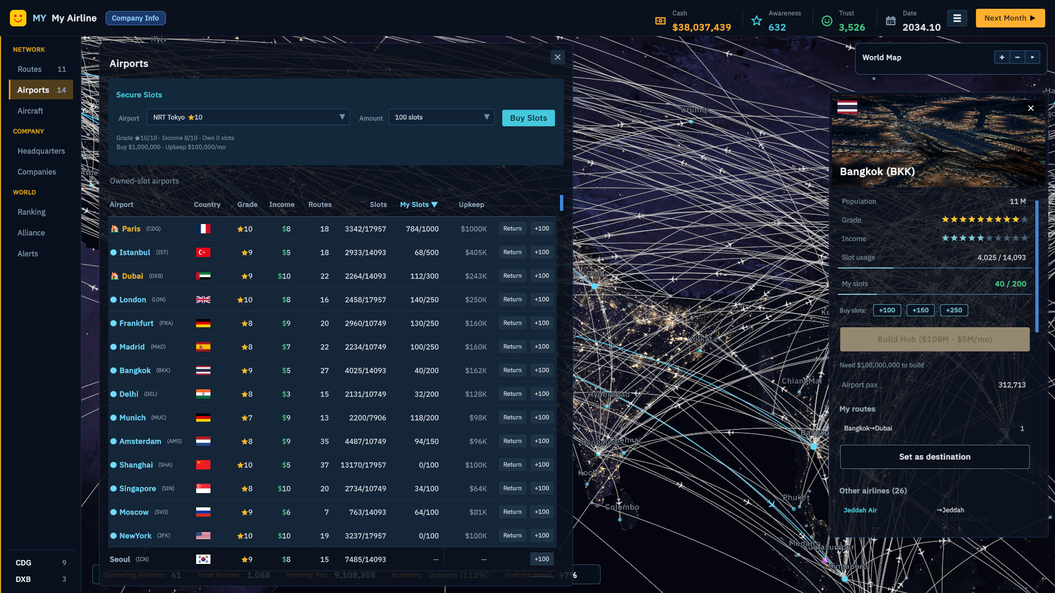Click Set as destination button
This screenshot has height=593, width=1055.
pos(934,457)
